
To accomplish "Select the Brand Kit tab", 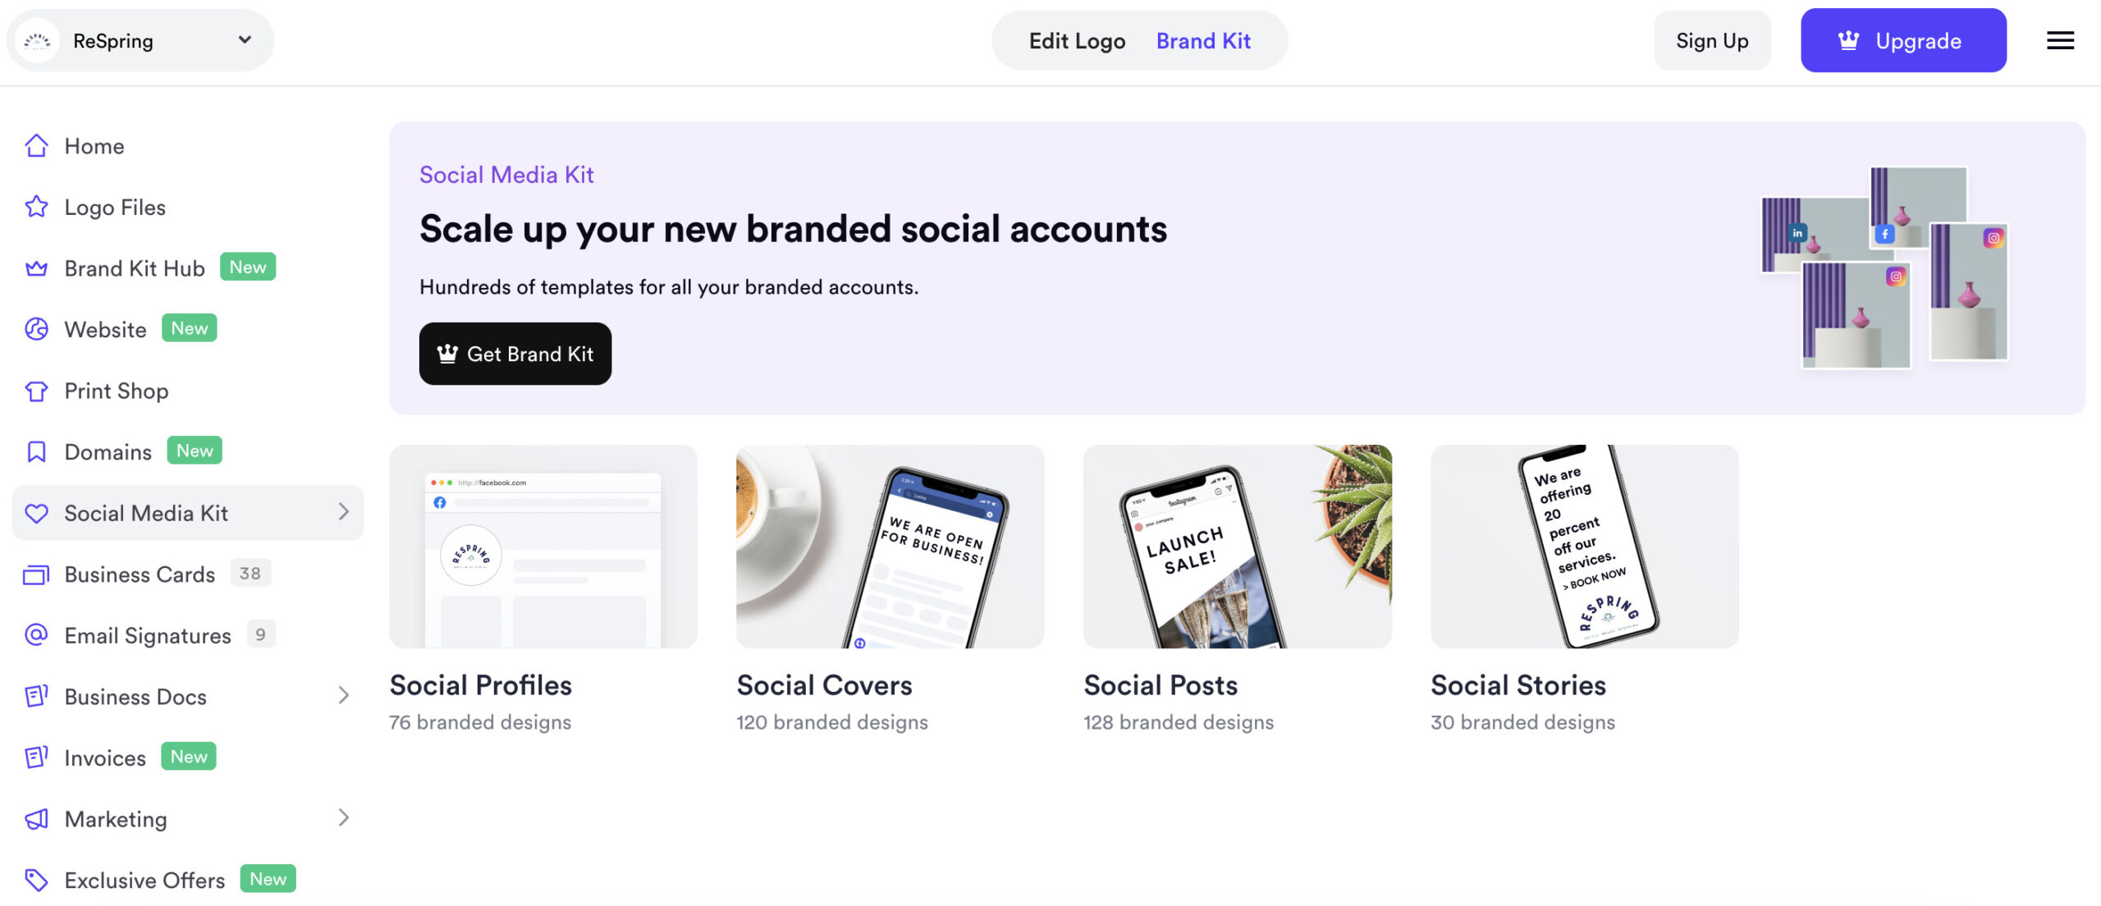I will coord(1203,40).
